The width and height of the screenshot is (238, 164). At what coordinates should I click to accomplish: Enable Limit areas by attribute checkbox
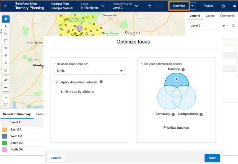[x=57, y=92]
